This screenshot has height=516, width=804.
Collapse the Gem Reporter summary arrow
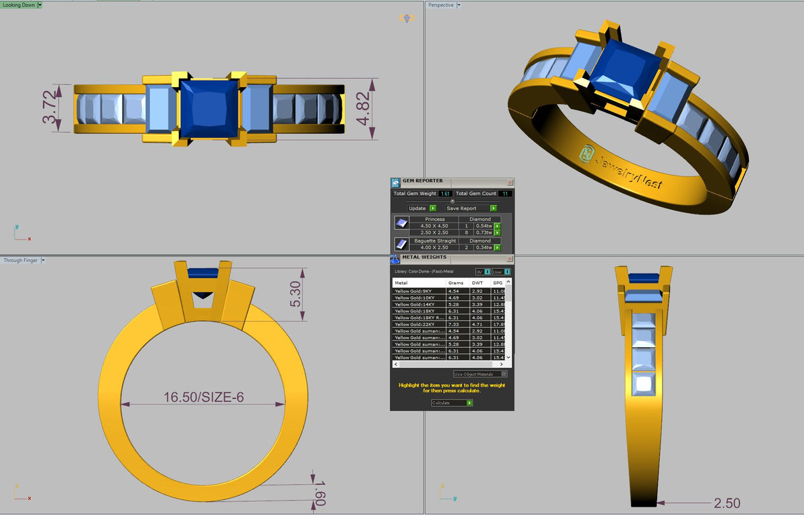pos(452,201)
